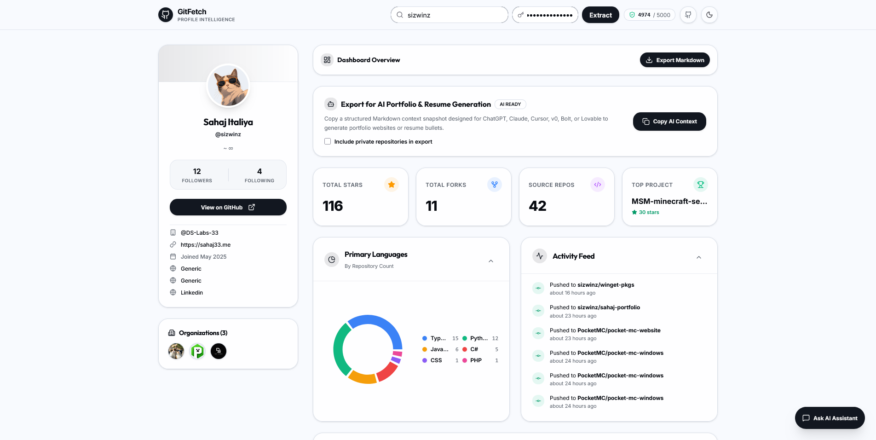
Task: Open the @DS-Labs-33 company link
Action: coord(200,233)
